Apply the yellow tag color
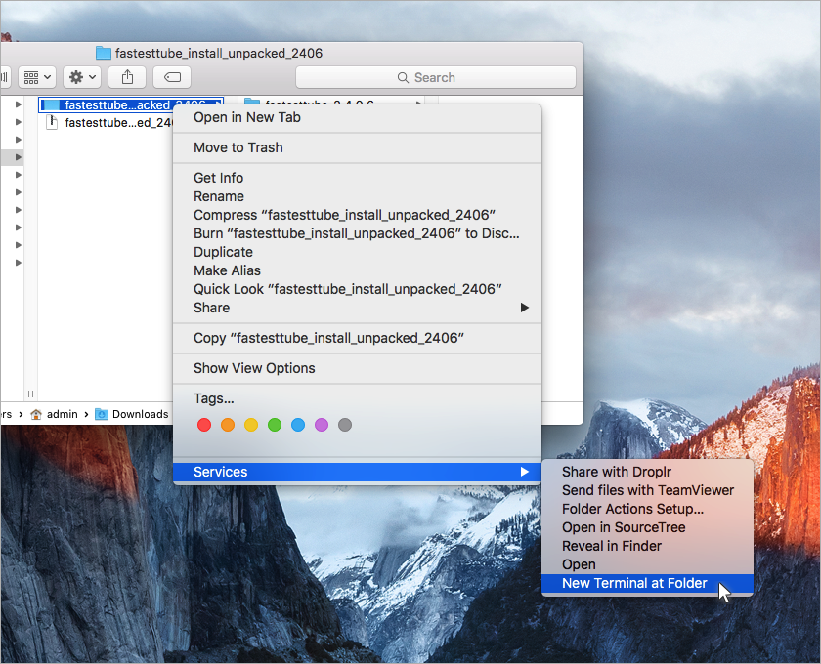The image size is (821, 664). (x=251, y=425)
